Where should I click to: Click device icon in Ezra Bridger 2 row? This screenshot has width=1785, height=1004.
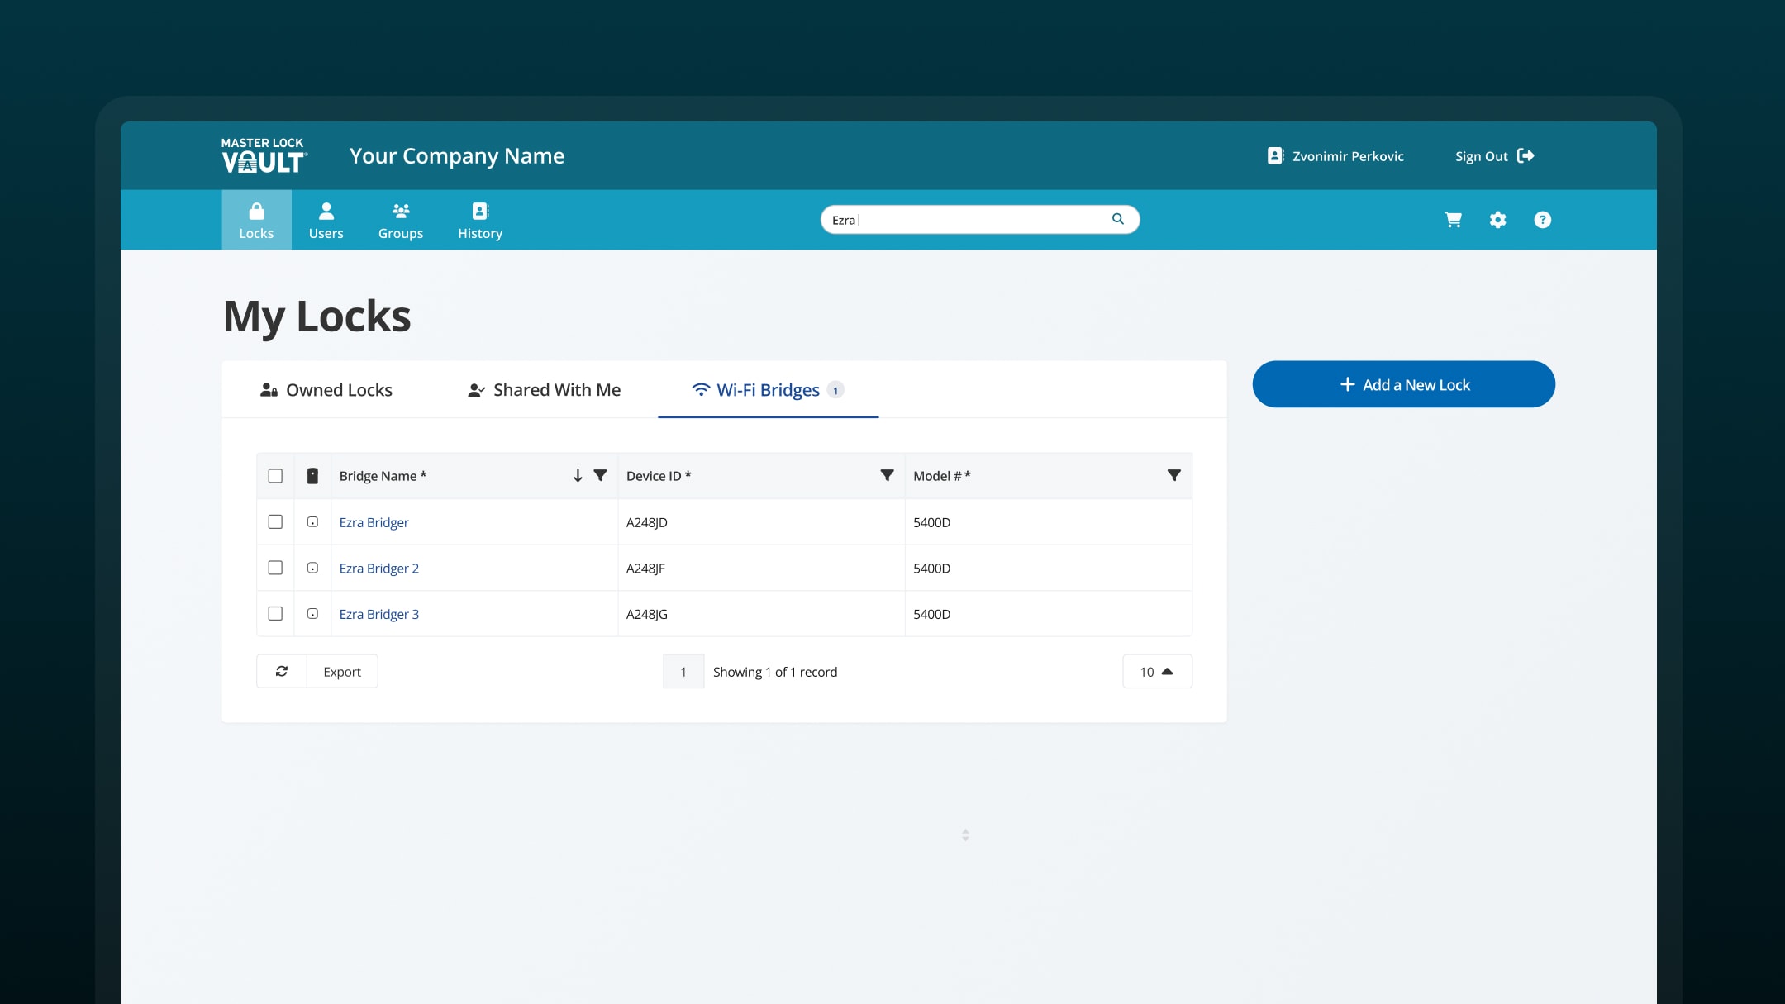312,568
